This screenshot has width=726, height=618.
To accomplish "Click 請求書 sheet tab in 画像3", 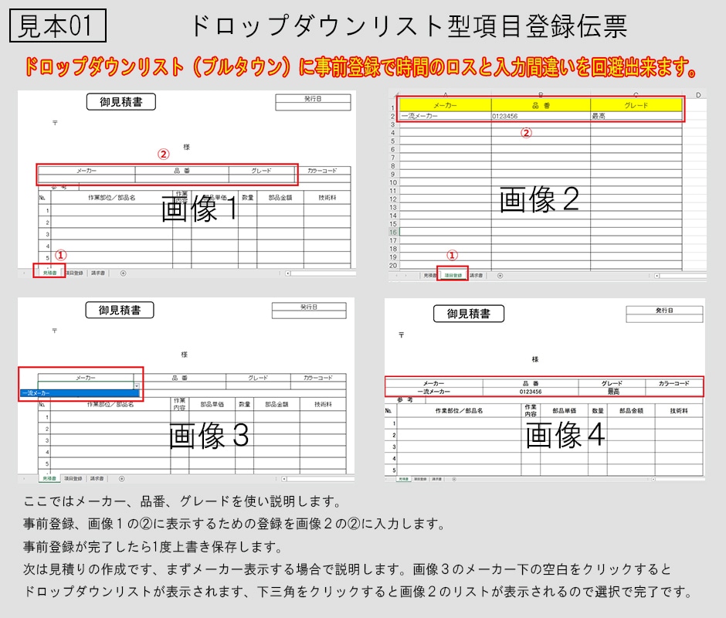I will coord(97,478).
